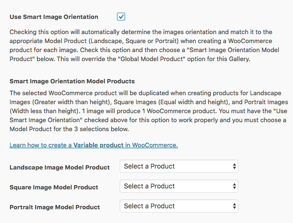The width and height of the screenshot is (293, 223).
Task: Uncheck the Use Smart Image Orientation checkbox
Action: click(x=121, y=17)
